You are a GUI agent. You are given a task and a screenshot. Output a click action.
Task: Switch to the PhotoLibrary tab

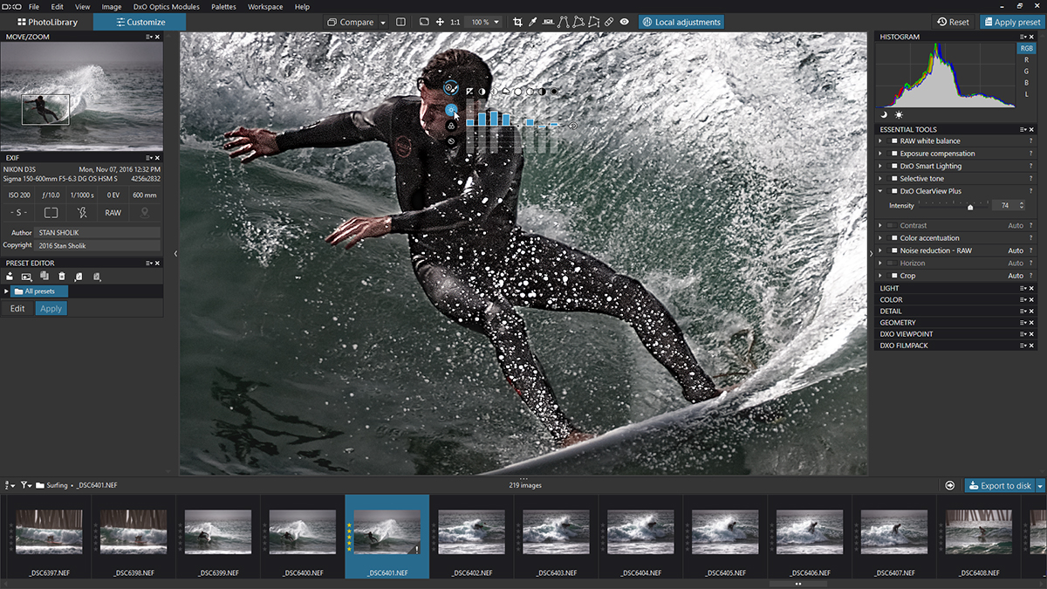pyautogui.click(x=46, y=22)
